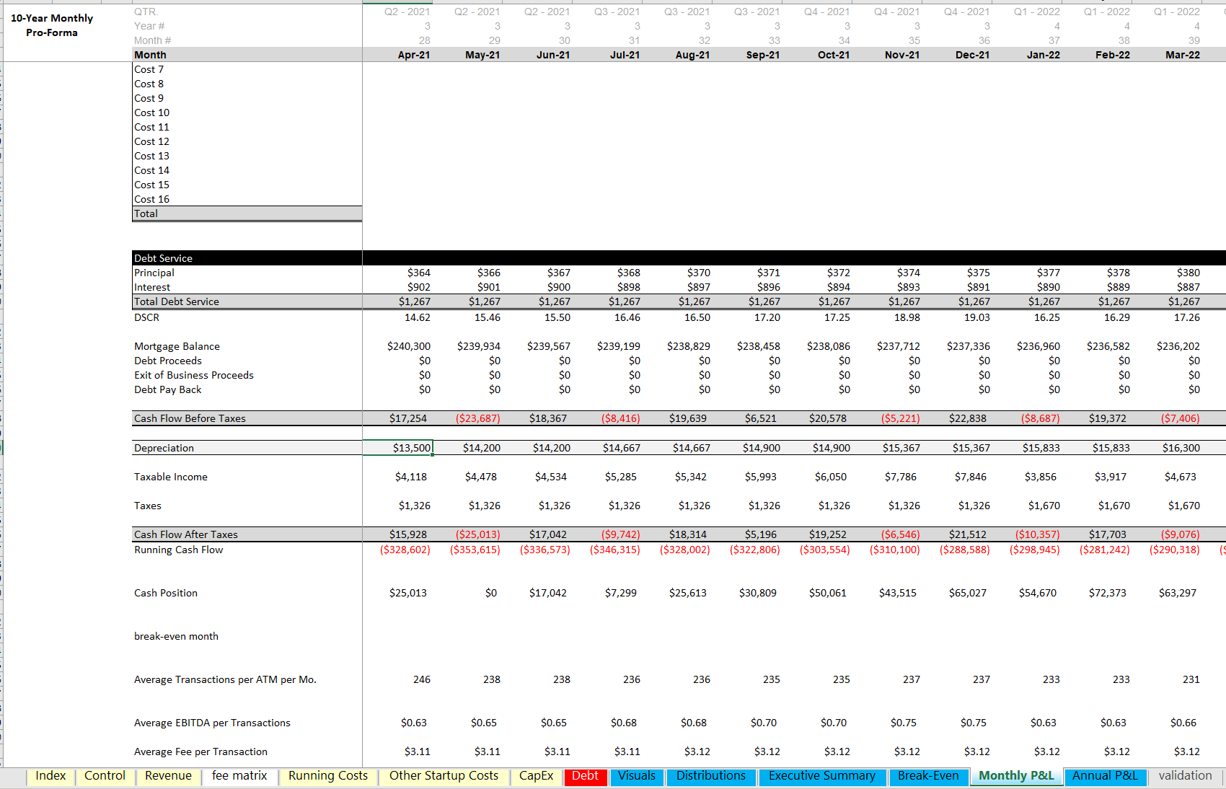The image size is (1226, 789).
Task: Click Average EBITDA per Transactions label
Action: (x=212, y=723)
